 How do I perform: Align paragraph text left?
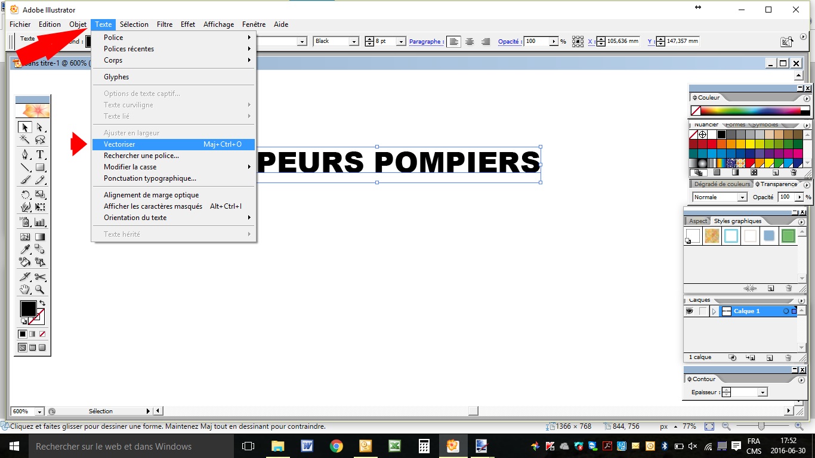(454, 41)
